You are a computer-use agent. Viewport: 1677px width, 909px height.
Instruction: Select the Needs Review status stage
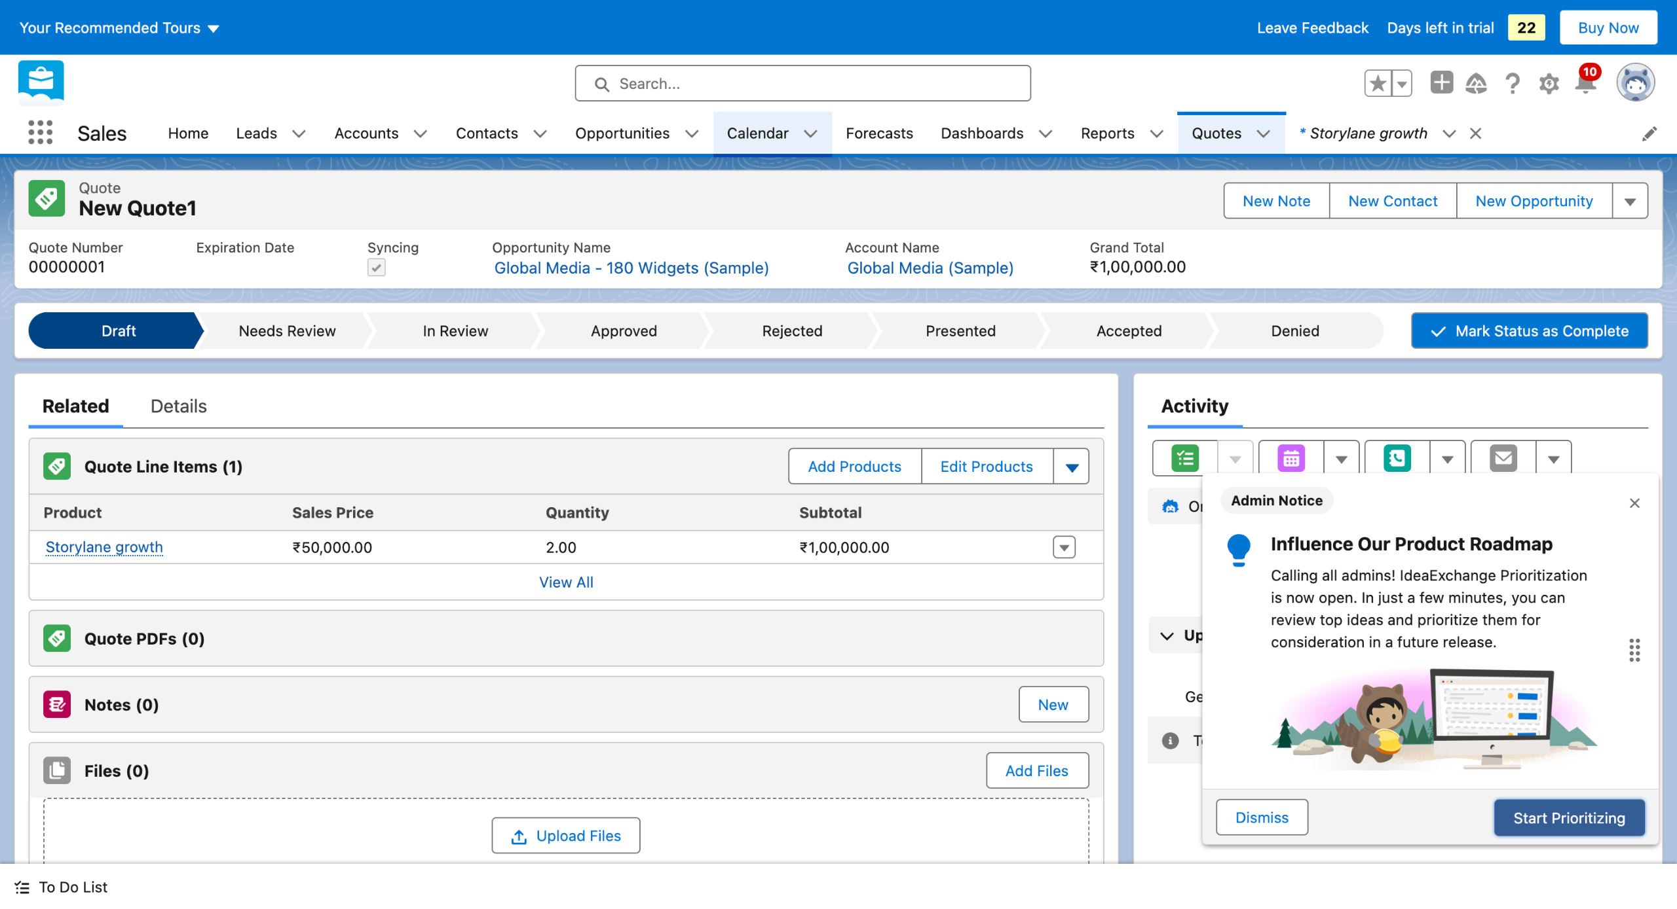(287, 331)
